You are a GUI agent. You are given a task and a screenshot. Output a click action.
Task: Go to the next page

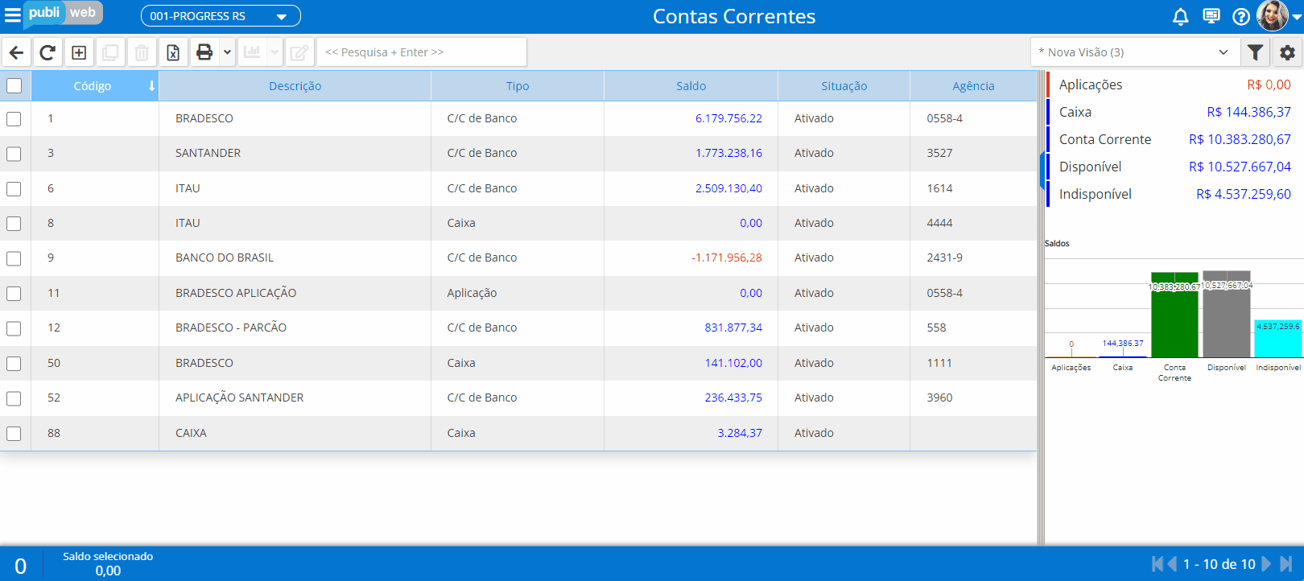pyautogui.click(x=1266, y=564)
